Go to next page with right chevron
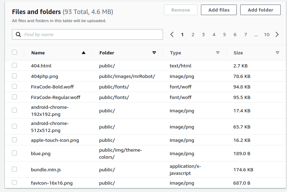The image size is (287, 192). pos(277,34)
